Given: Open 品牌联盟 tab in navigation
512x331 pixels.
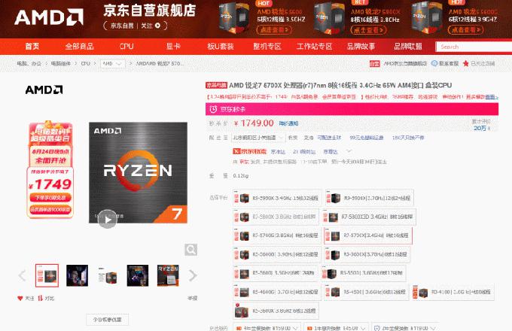Looking at the screenshot, I should tap(408, 47).
